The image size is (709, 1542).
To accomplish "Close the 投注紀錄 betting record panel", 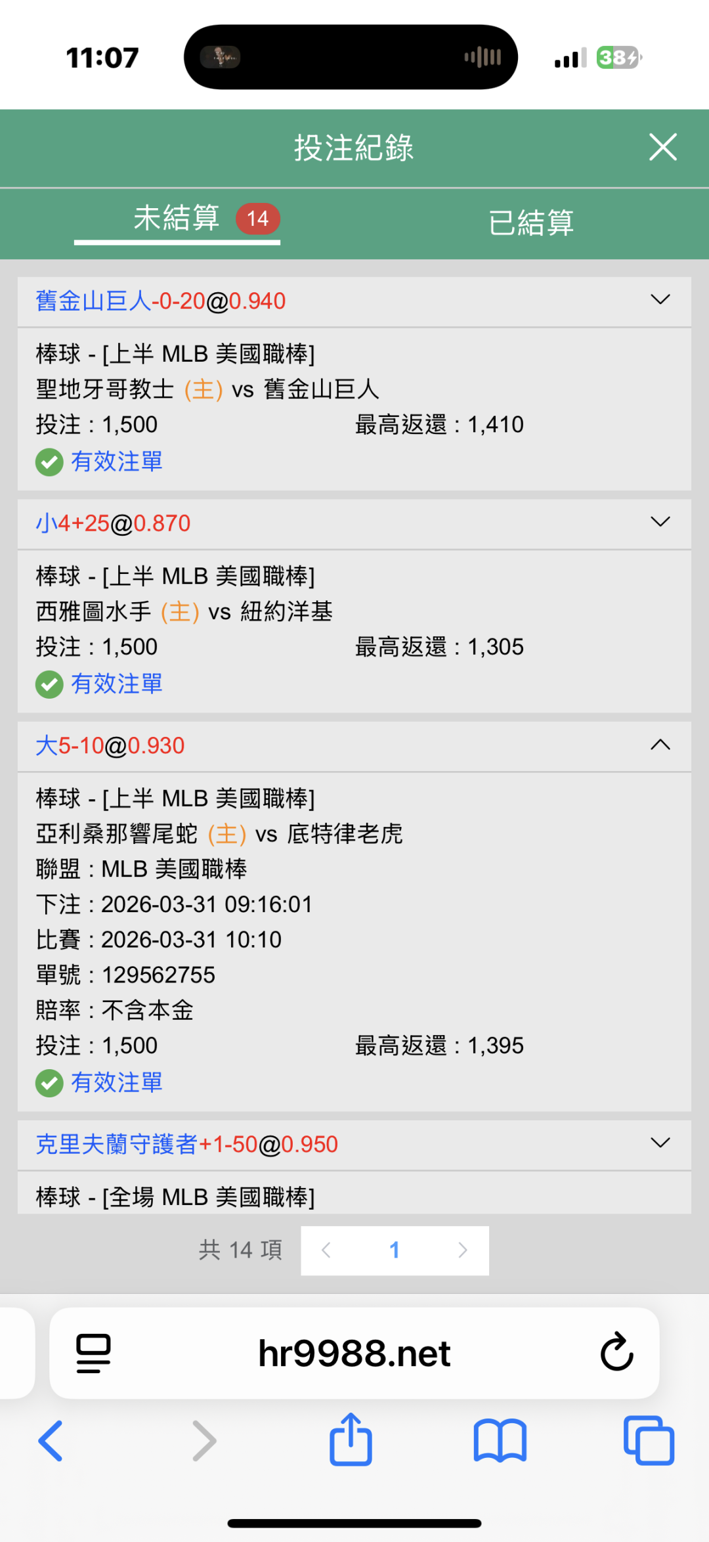I will pos(662,147).
